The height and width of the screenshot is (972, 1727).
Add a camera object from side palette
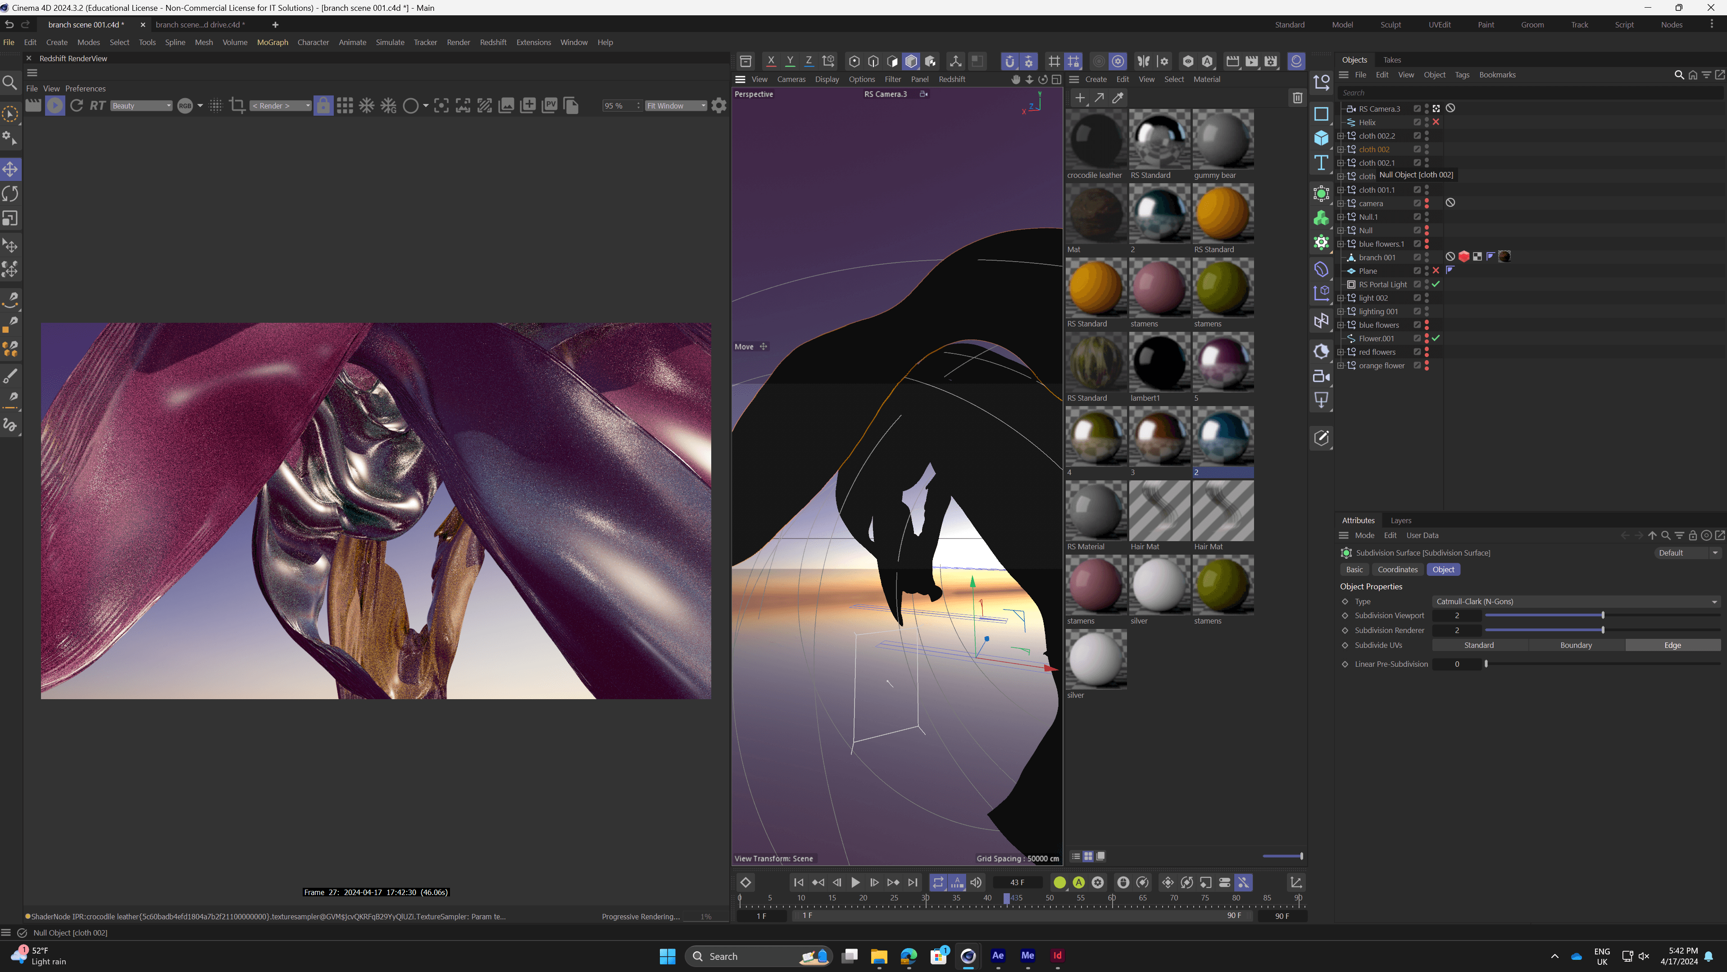tap(1322, 376)
